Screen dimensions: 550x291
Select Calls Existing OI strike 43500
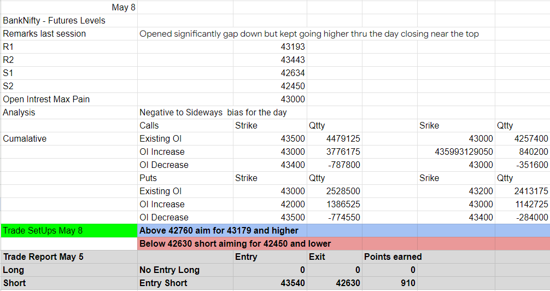point(270,139)
